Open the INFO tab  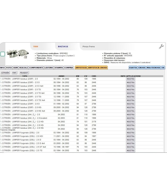pyautogui.click(x=2, y=68)
